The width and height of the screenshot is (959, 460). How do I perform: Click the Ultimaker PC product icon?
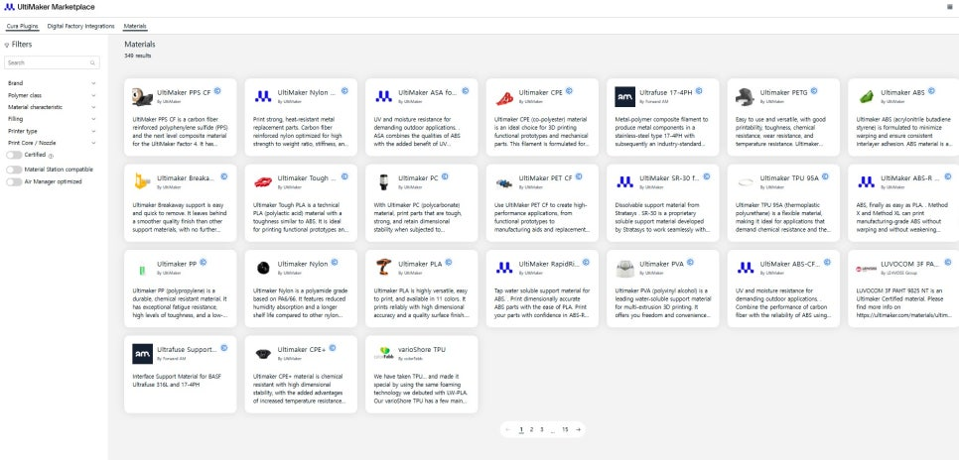click(x=383, y=182)
